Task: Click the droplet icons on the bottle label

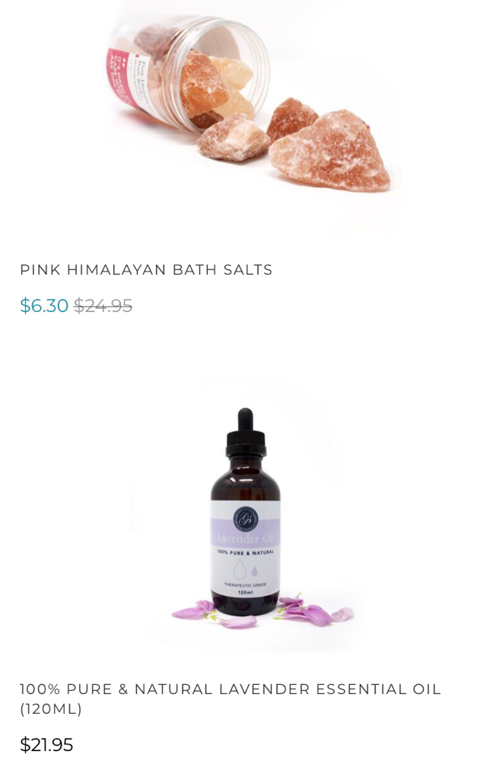Action: click(246, 568)
